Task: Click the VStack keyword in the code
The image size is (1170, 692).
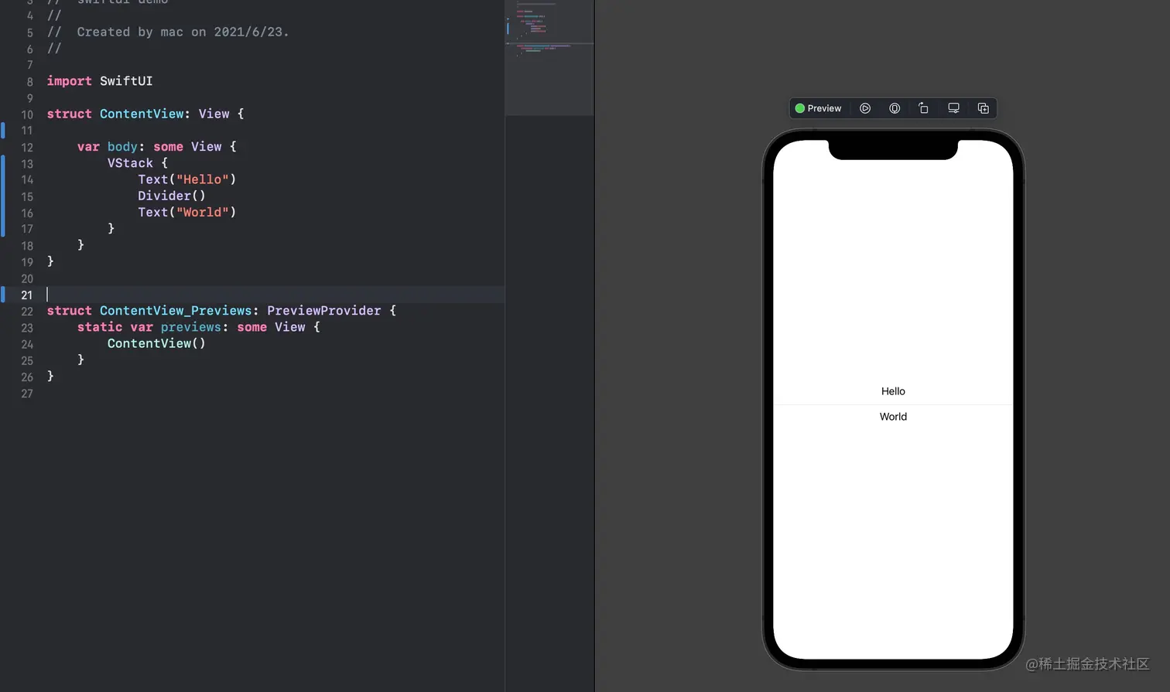Action: [x=130, y=163]
